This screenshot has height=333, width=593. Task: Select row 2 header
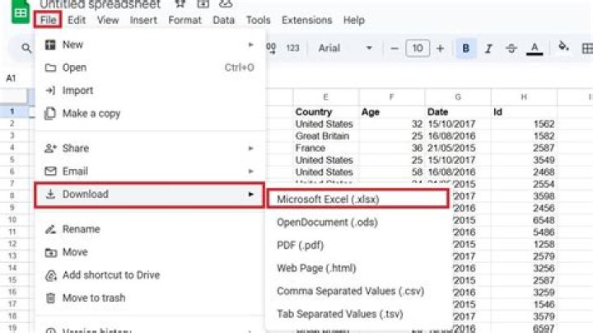pos(12,124)
